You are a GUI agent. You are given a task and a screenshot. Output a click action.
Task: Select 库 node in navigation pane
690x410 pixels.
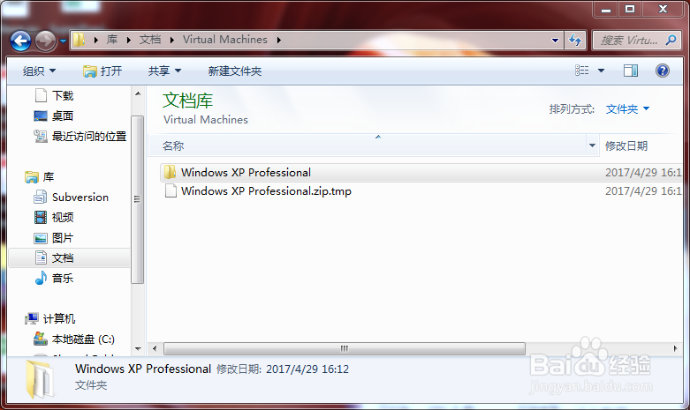coord(49,177)
